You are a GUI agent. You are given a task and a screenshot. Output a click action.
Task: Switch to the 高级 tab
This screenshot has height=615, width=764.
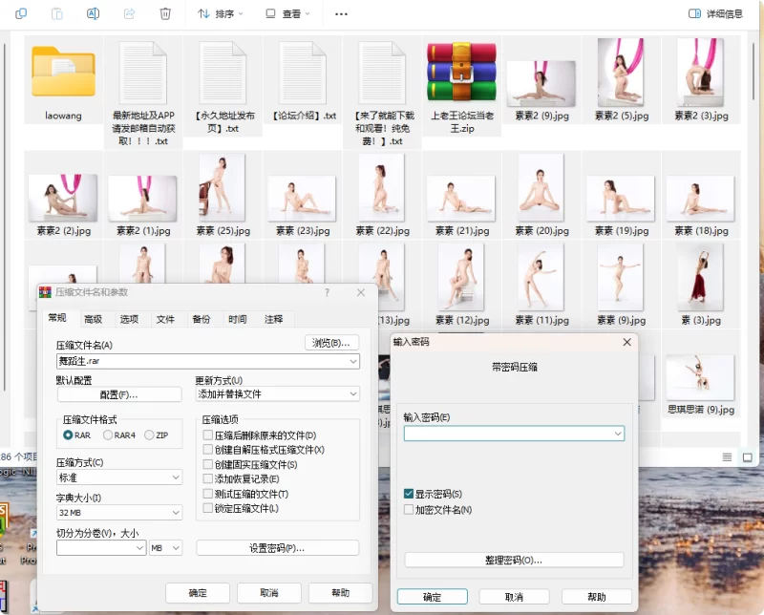pyautogui.click(x=93, y=319)
